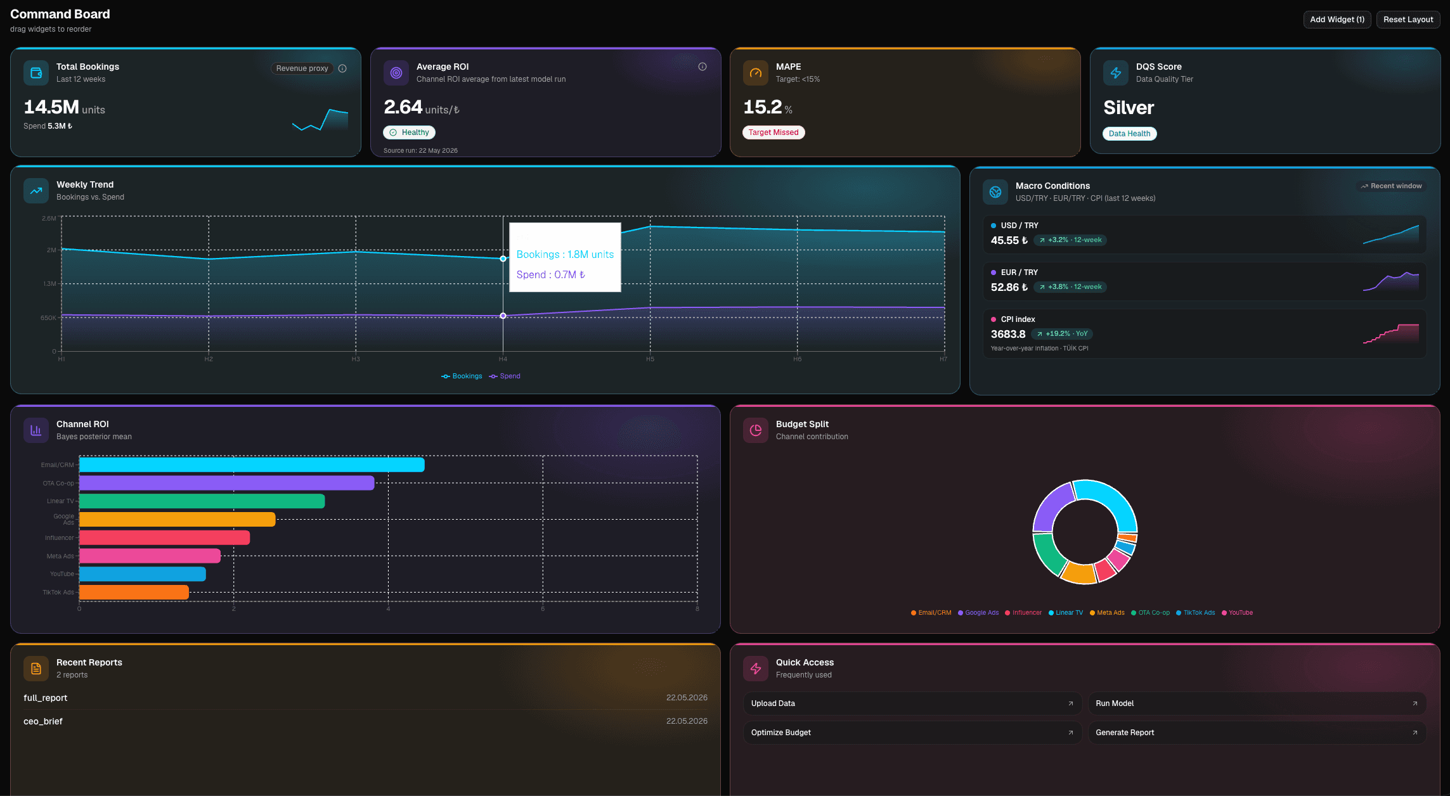Image resolution: width=1450 pixels, height=796 pixels.
Task: Click the TikTok Ads bar in Channel ROI
Action: click(x=134, y=592)
